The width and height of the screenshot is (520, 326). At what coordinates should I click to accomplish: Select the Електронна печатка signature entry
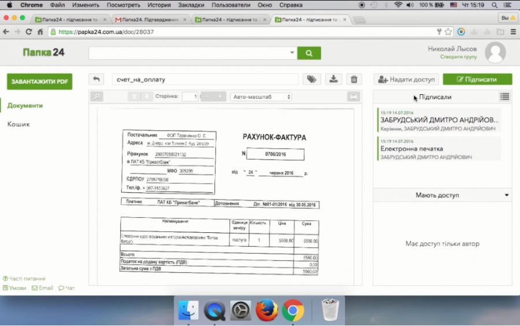coord(439,149)
